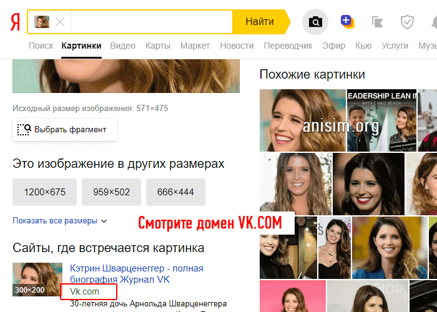Screen dimensions: 437x312
Task: Open the Кэтрин Шварценеггер biography link
Action: 137,274
